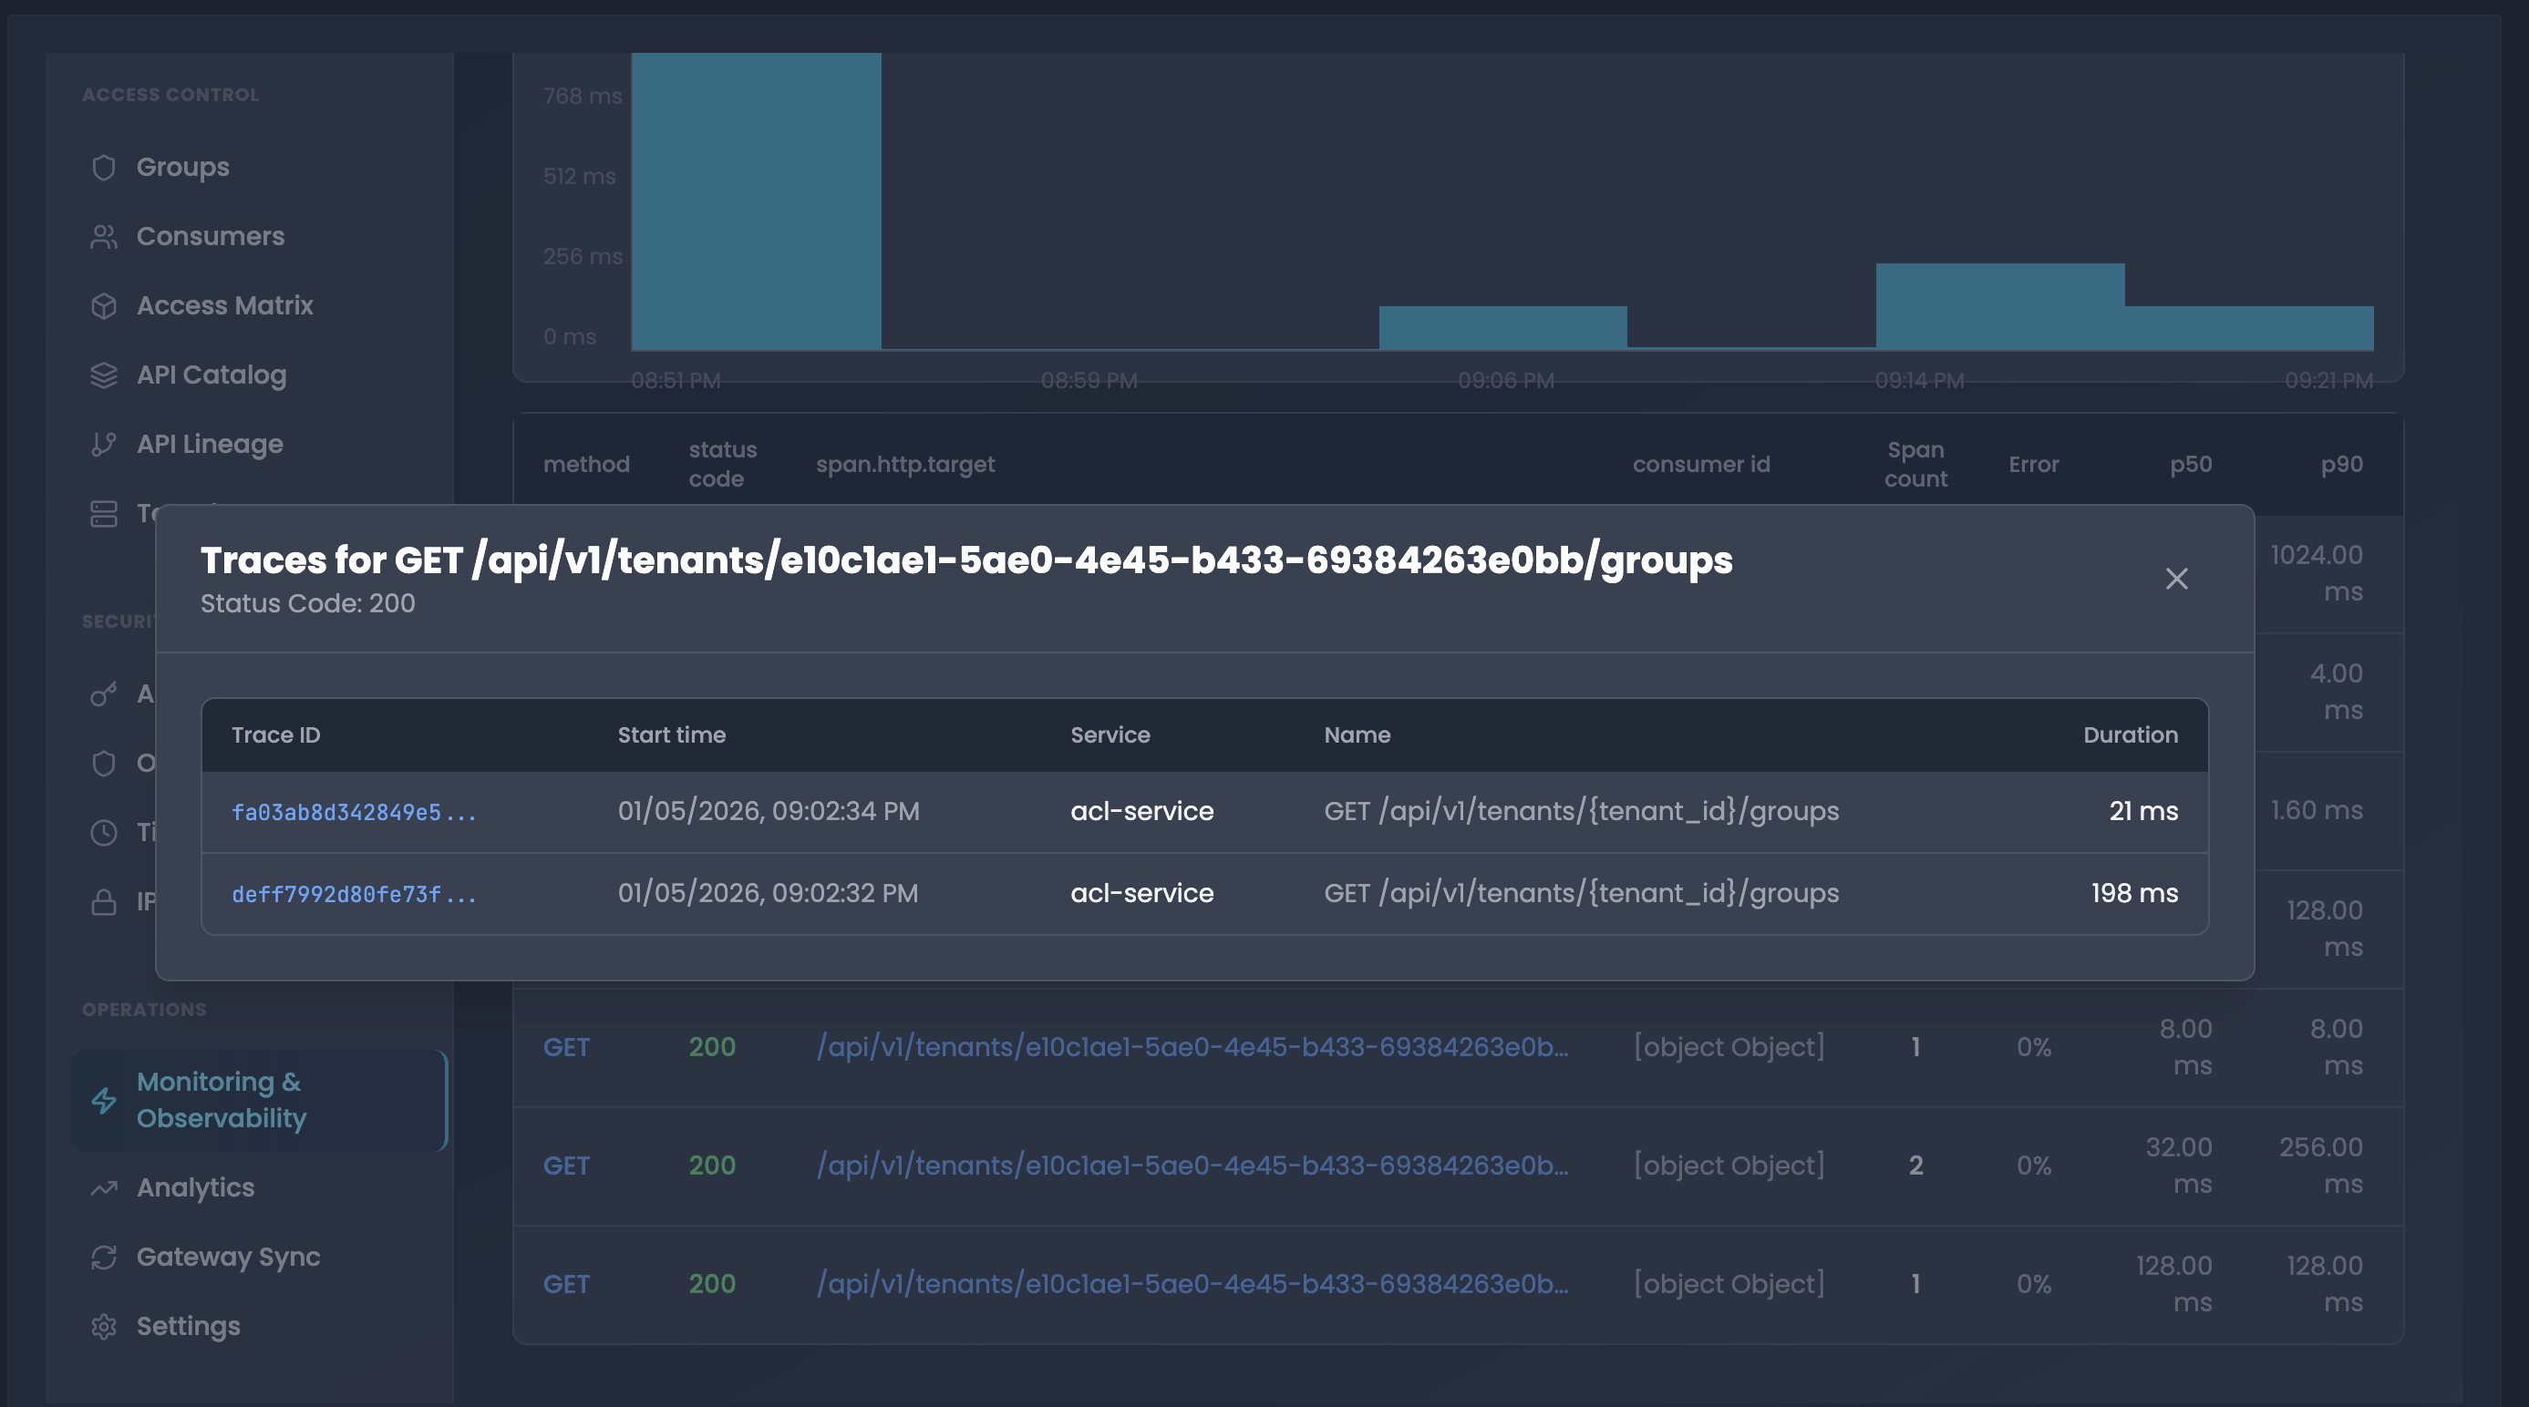This screenshot has height=1407, width=2529.
Task: Click the Trace ID column header
Action: 276,734
